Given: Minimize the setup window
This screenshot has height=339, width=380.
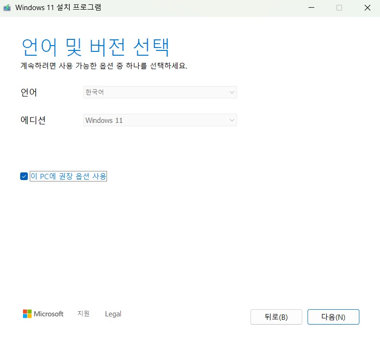Looking at the screenshot, I should tap(311, 8).
